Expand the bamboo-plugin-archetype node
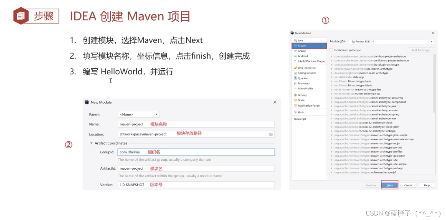Screen dimensions: 446x220 tap(332, 56)
